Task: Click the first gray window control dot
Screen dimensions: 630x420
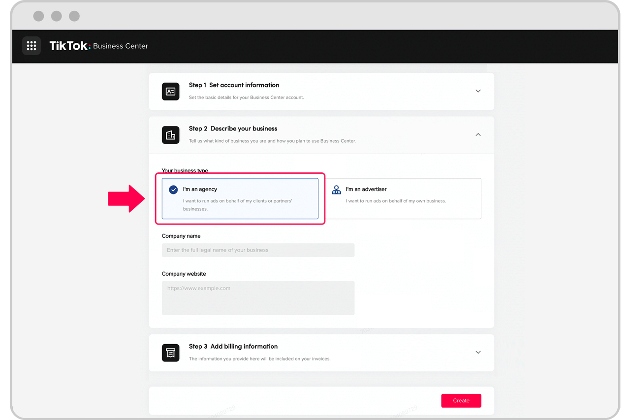Action: 38,16
